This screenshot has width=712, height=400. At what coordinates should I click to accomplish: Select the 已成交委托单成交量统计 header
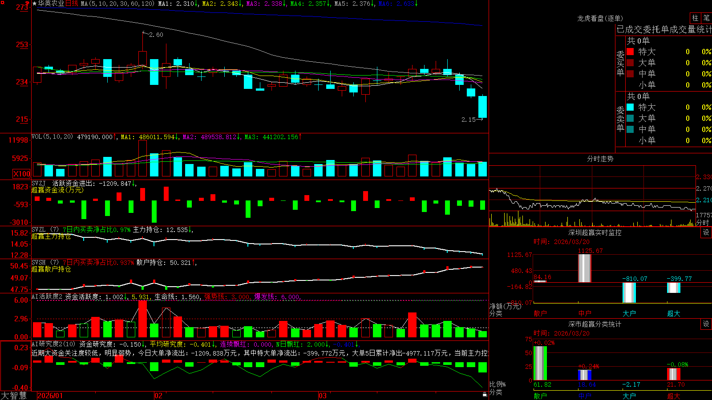(664, 29)
